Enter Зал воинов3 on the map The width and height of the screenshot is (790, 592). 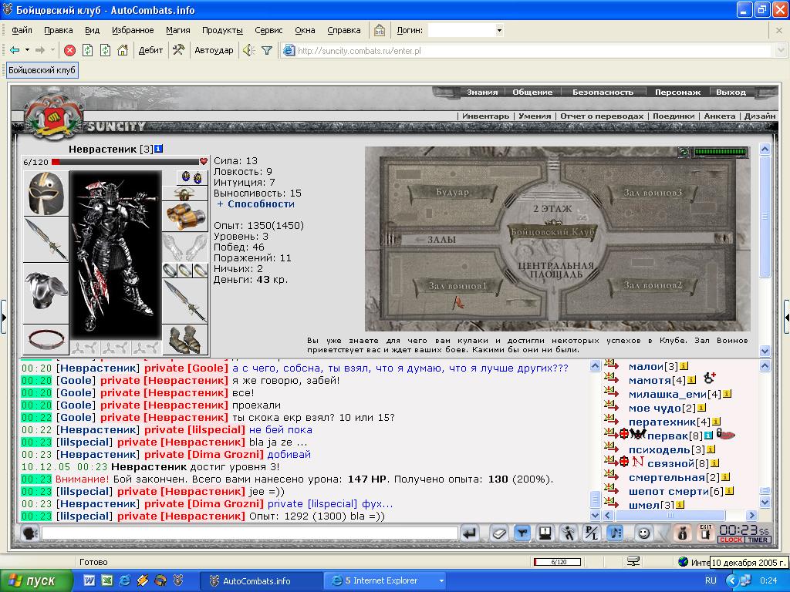click(653, 192)
